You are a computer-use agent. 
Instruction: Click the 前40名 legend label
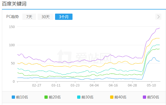coord(120,97)
